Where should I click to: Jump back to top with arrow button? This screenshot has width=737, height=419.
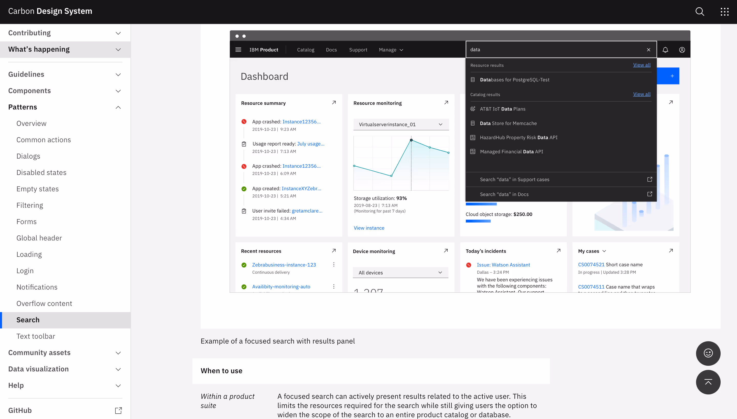click(708, 382)
